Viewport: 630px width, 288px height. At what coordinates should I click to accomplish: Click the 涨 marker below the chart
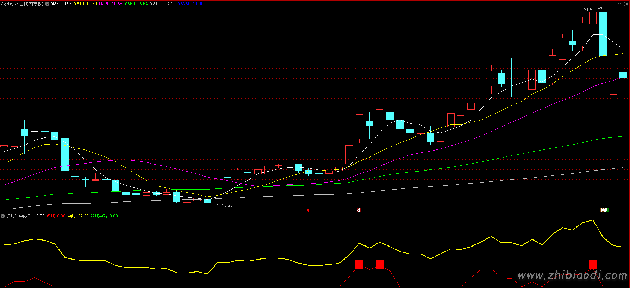point(359,210)
